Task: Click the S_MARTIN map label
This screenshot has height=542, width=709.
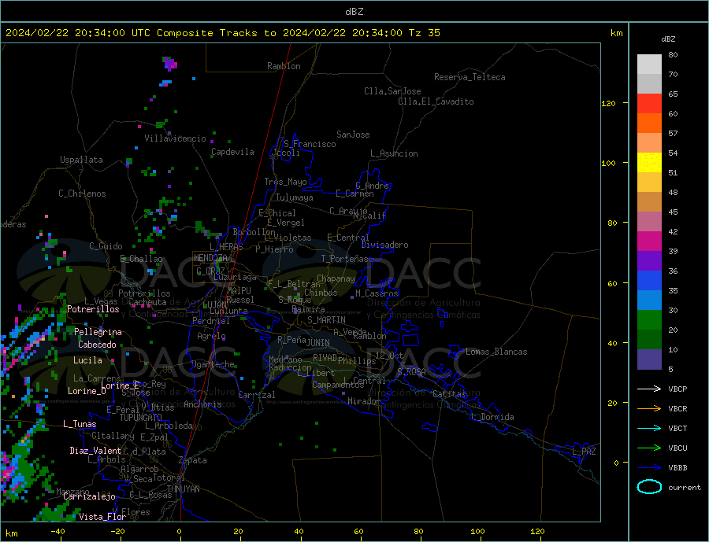Action: coord(326,320)
